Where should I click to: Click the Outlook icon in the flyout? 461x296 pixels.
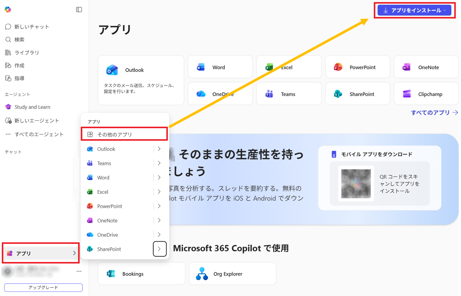[90, 149]
